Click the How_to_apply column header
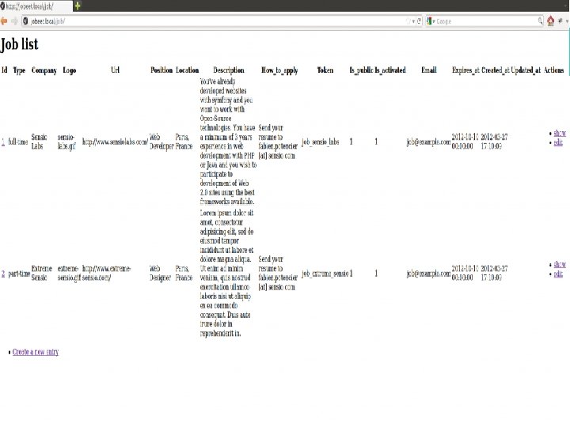 click(279, 70)
